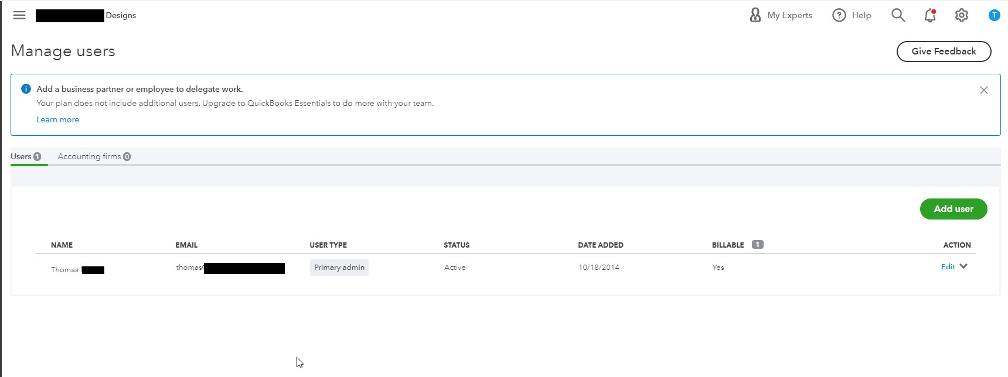
Task: Click the Billable count badge
Action: point(758,245)
